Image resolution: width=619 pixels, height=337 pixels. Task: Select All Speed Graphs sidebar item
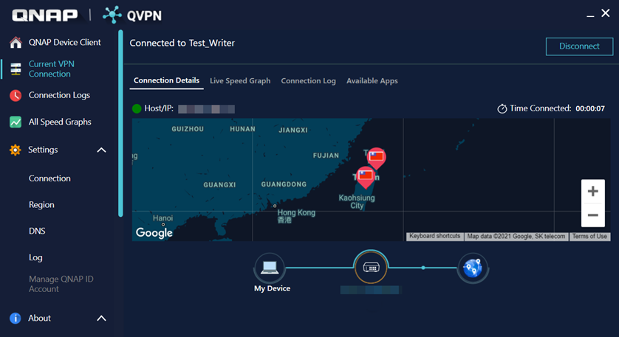coord(60,122)
